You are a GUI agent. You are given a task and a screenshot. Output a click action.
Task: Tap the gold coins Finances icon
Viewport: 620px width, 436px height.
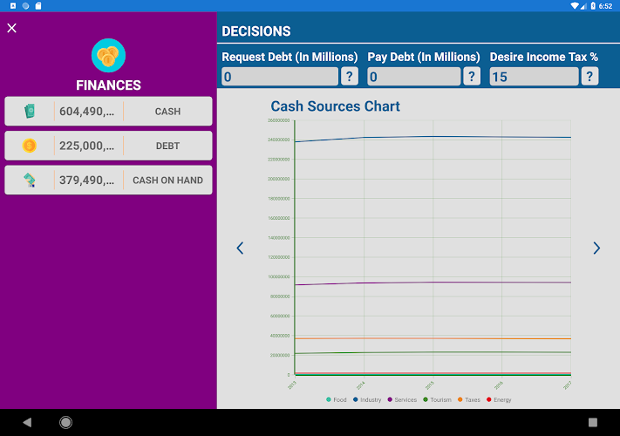coord(108,55)
